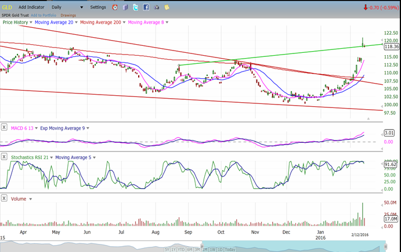Viewport: 401px width, 252px height.
Task: Click the Today range button
Action: pos(230,249)
